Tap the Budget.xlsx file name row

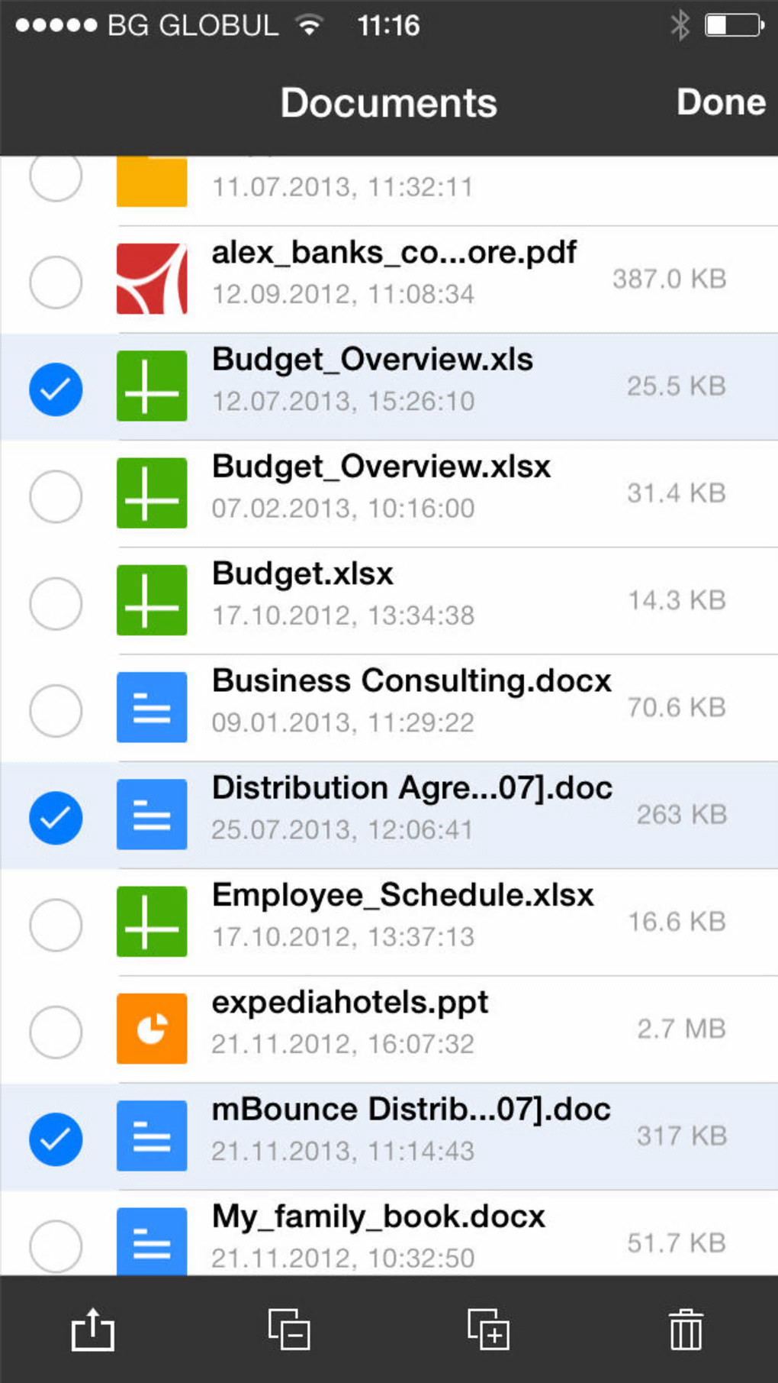[303, 574]
